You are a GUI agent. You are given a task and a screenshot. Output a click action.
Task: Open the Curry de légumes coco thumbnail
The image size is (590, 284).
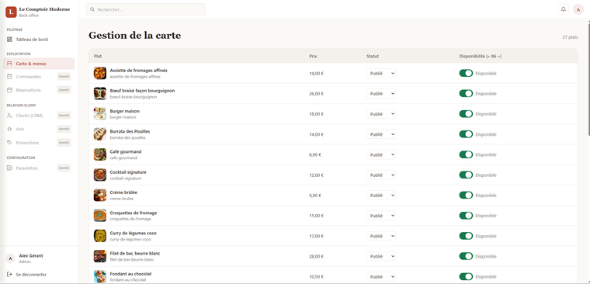coord(100,235)
